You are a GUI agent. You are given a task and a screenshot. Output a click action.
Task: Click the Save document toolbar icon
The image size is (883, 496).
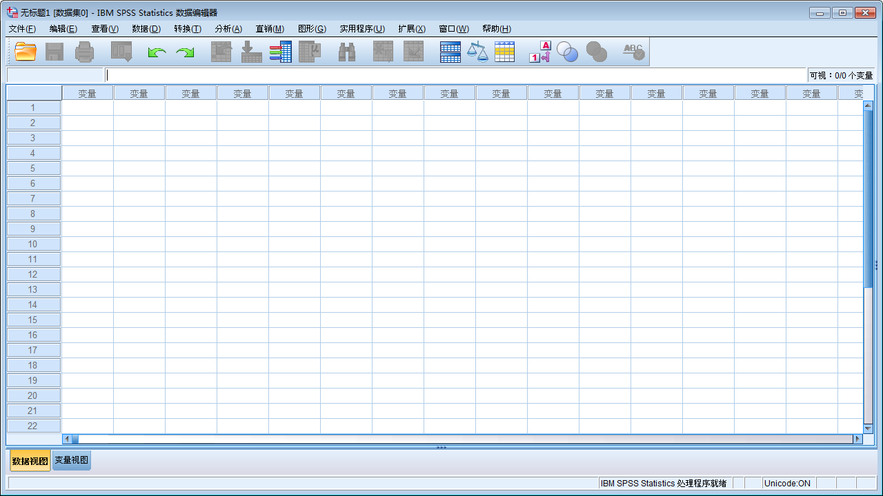click(54, 52)
